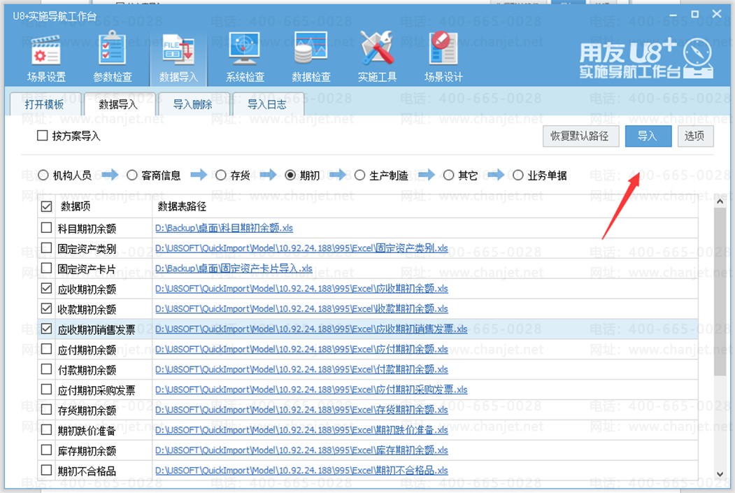Click the 数据表路径 column header
735x493 pixels.
click(x=182, y=207)
